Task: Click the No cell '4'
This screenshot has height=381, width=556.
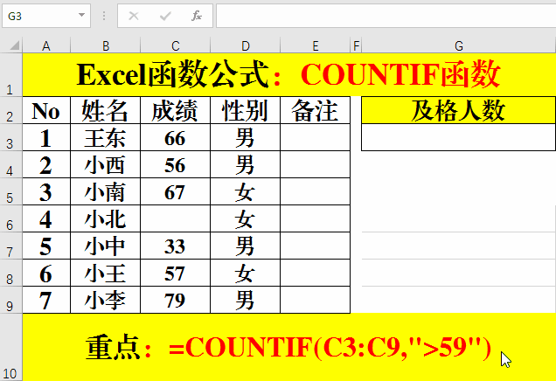Action: (x=46, y=218)
